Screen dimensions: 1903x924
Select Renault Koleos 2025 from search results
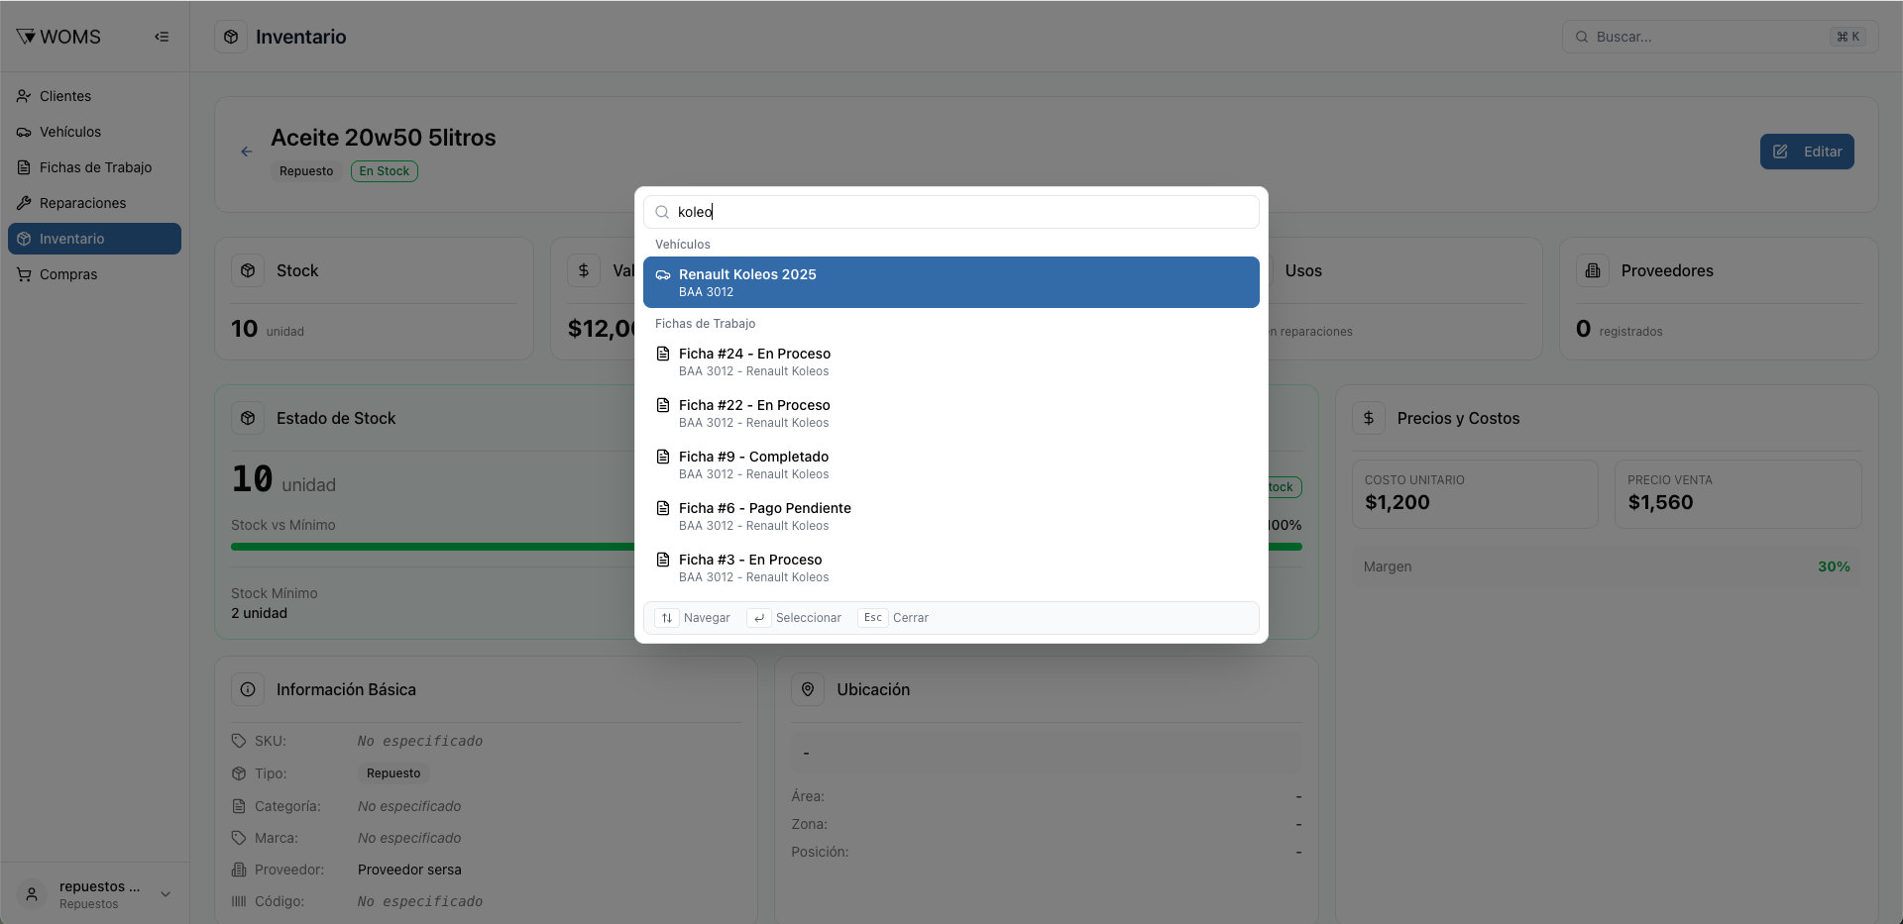tap(951, 282)
